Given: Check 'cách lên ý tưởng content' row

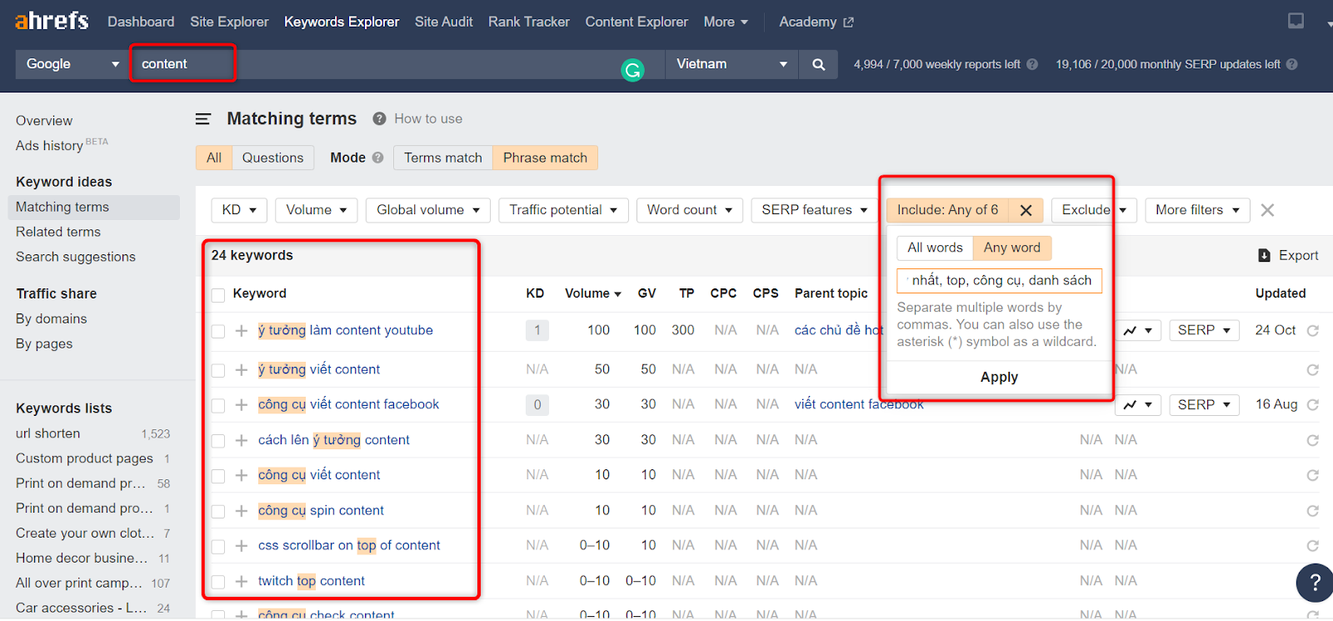Looking at the screenshot, I should point(218,441).
